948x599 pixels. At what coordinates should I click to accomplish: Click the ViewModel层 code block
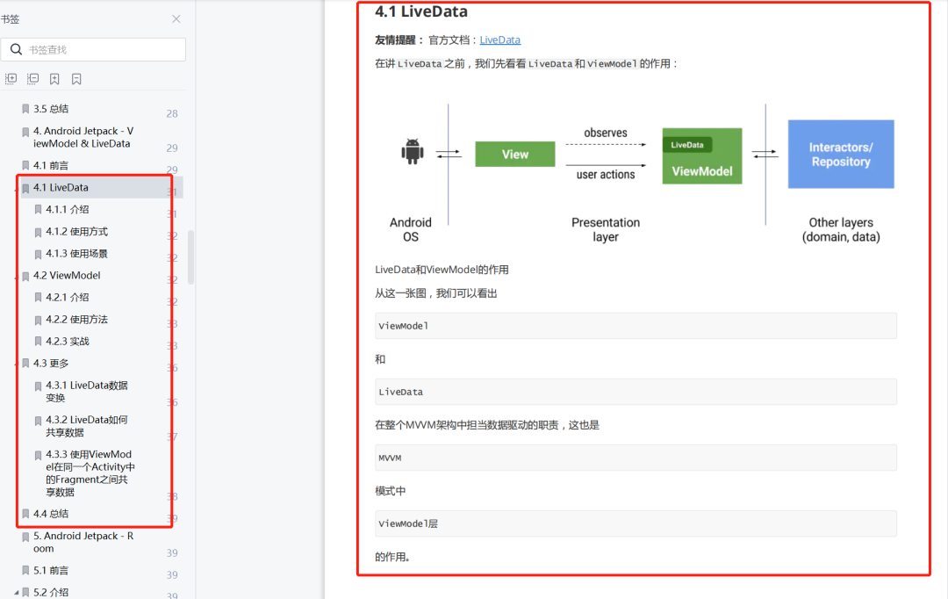[636, 524]
